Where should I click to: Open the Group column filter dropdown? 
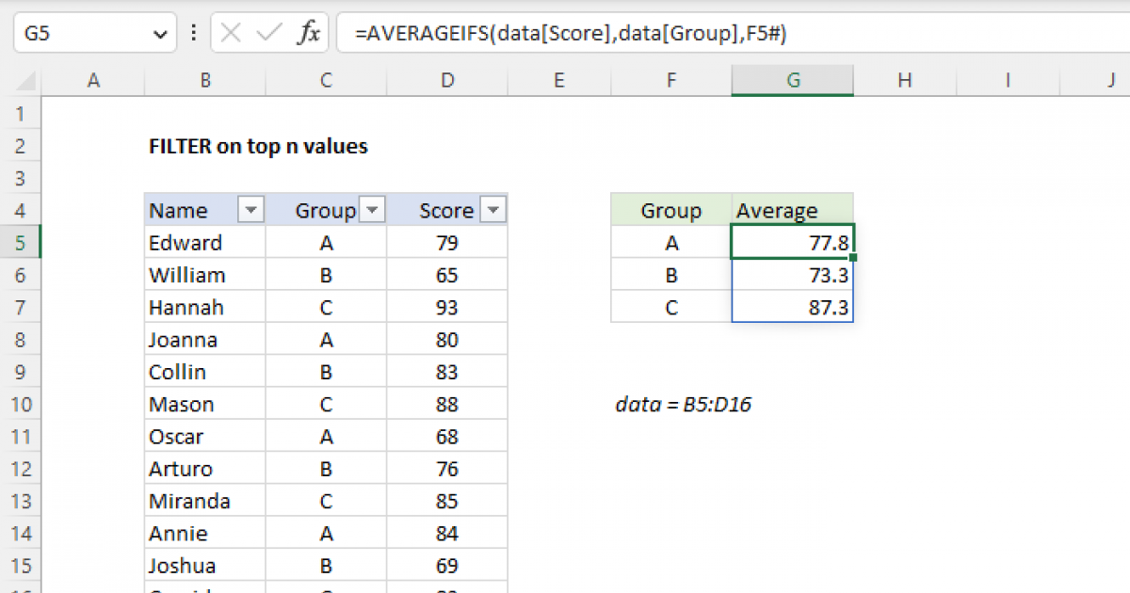click(372, 209)
